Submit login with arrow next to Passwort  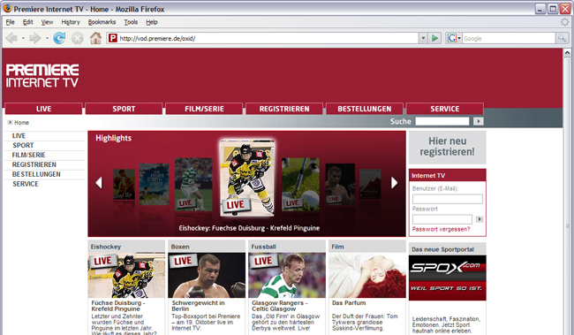[x=480, y=219]
